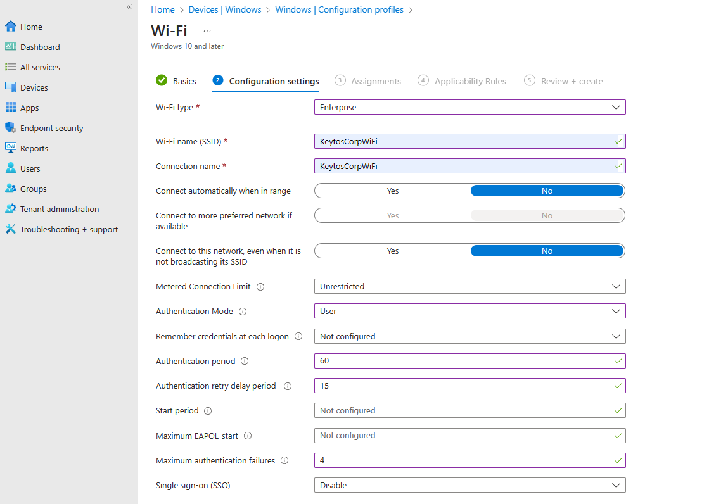Click the Authentication period field with 60
728x504 pixels.
tap(470, 361)
